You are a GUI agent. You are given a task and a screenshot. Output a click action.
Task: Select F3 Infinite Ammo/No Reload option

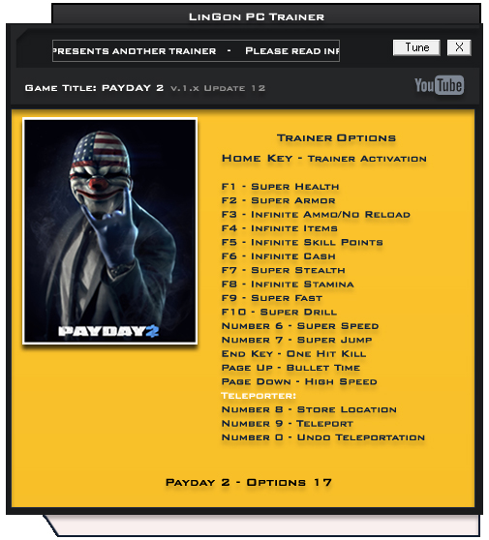tap(316, 215)
